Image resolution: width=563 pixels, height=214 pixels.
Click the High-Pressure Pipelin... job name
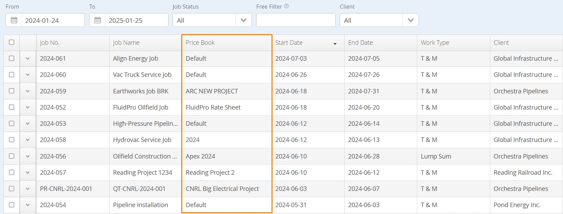click(x=145, y=123)
